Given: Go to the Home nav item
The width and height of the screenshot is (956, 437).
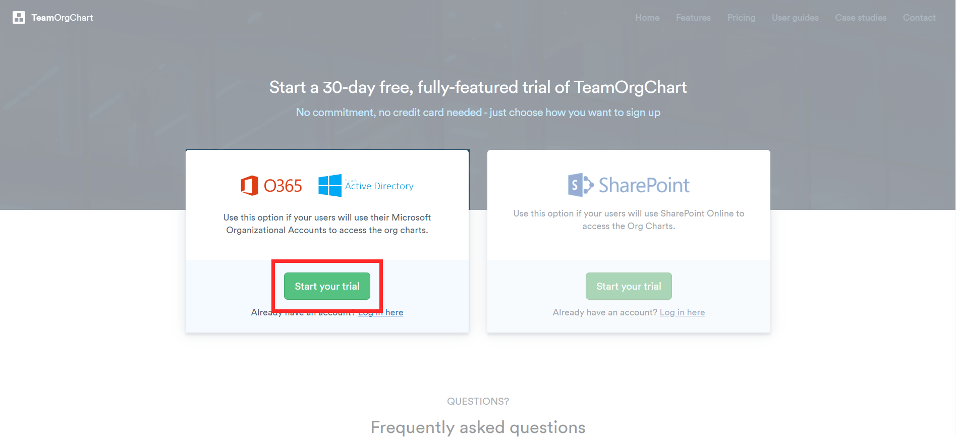Looking at the screenshot, I should click(x=647, y=18).
